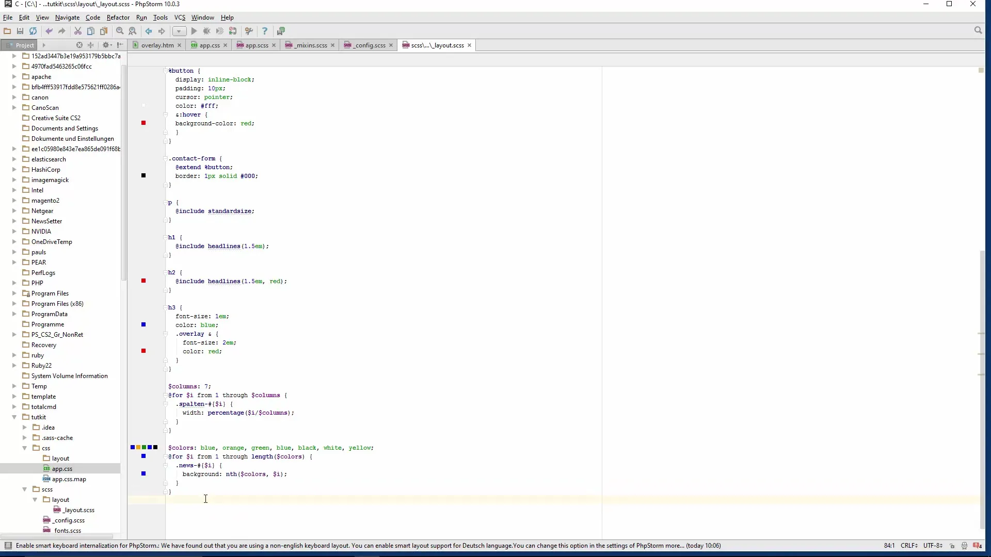The height and width of the screenshot is (557, 991).
Task: Expand the .sass-cache folder
Action: [25, 438]
